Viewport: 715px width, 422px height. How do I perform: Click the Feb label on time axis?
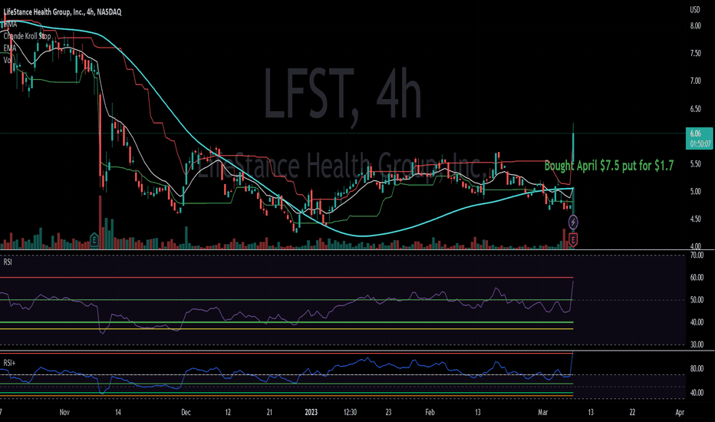430,413
